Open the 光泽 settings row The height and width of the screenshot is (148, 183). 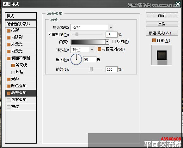[x=21, y=79]
